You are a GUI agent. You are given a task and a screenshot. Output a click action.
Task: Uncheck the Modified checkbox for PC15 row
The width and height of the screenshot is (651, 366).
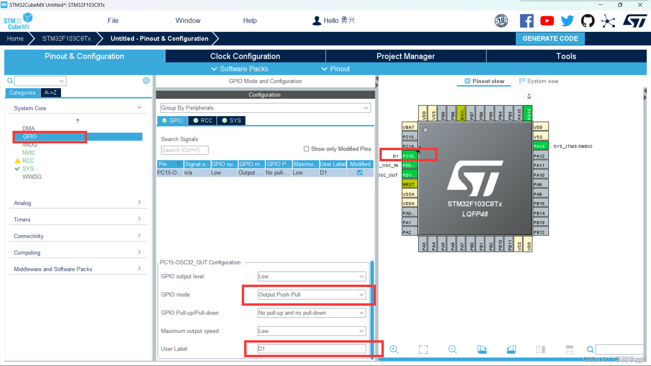pos(360,172)
